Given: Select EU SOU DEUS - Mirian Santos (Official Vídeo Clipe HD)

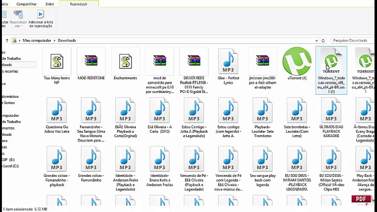Looking at the screenshot, I should click(x=331, y=159).
